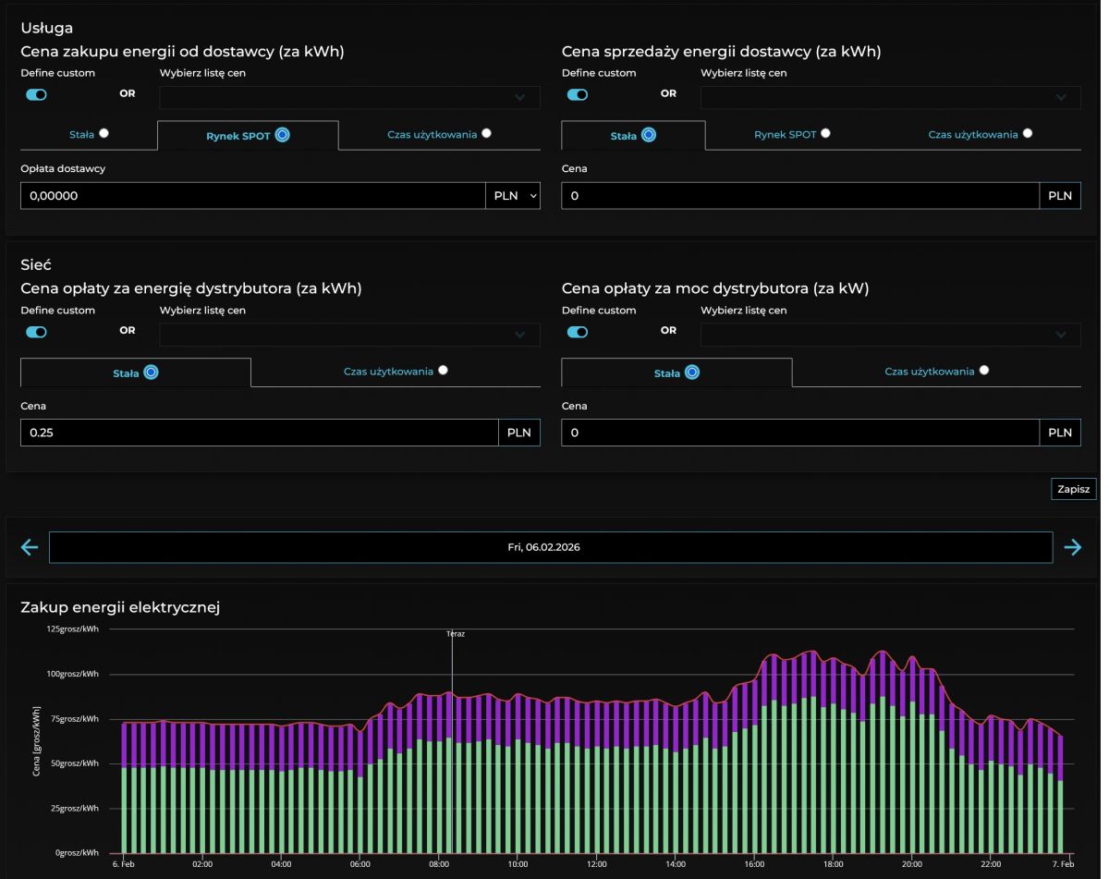Toggle Define custom for supplier purchase price
Image resolution: width=1109 pixels, height=879 pixels.
pyautogui.click(x=36, y=94)
